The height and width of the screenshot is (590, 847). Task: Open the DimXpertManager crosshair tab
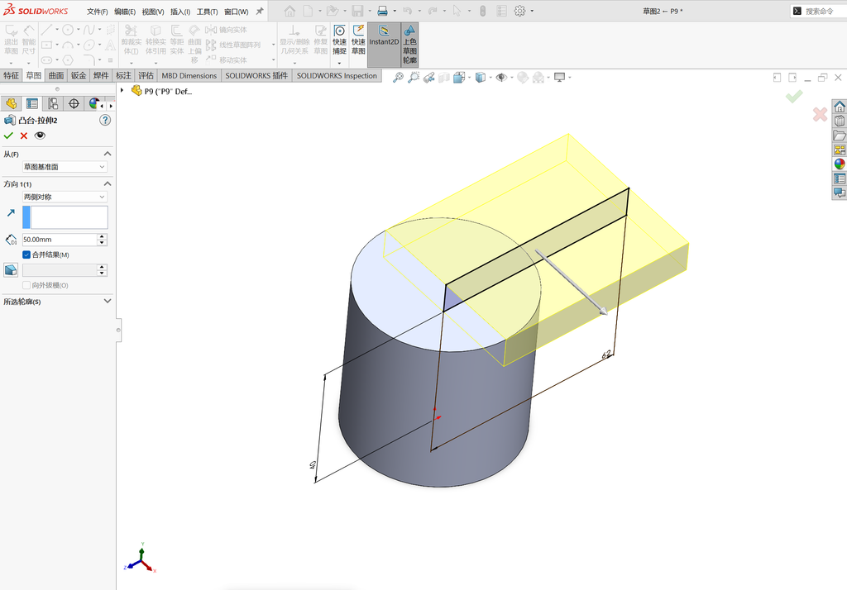click(74, 103)
